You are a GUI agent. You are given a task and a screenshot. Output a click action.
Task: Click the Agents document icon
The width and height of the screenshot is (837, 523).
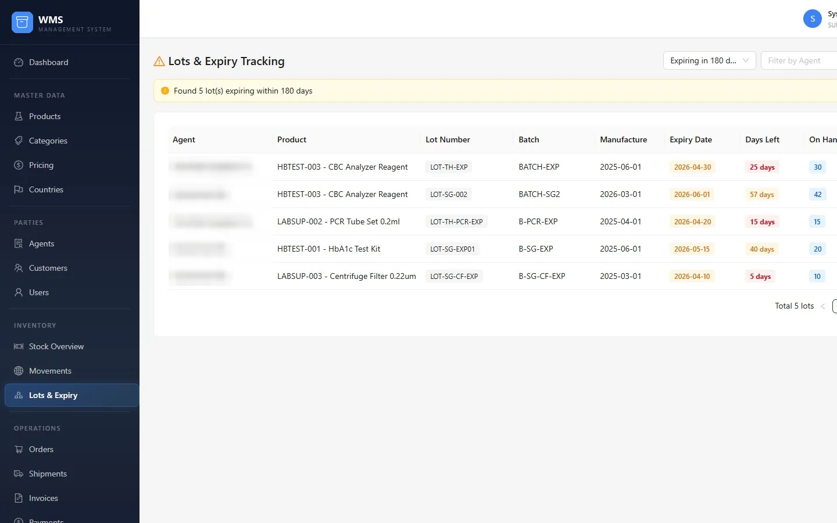click(x=19, y=244)
